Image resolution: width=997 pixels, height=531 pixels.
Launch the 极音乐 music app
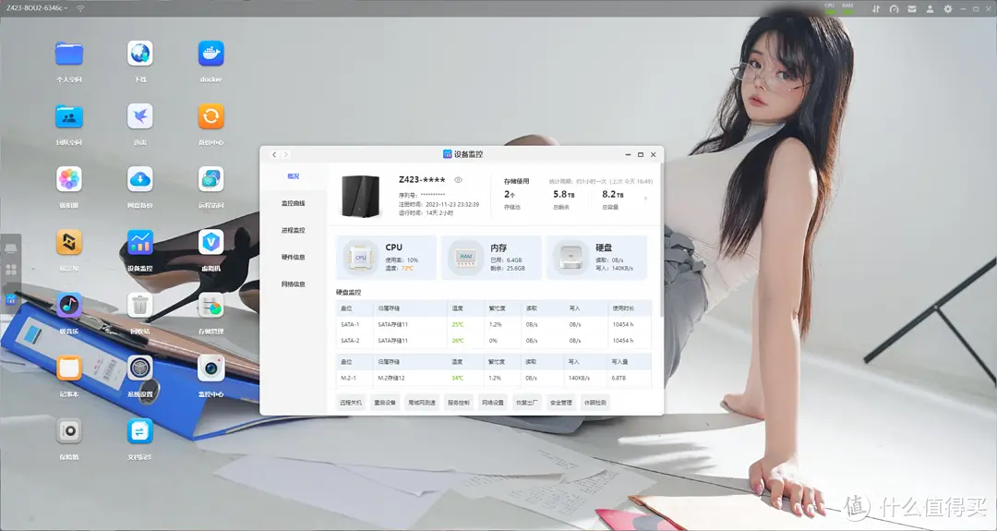point(69,306)
